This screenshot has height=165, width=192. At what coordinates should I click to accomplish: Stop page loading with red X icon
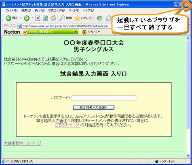[38, 18]
